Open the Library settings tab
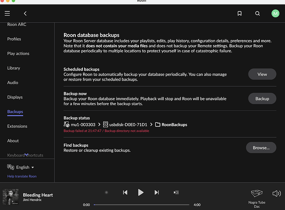 (x=13, y=68)
